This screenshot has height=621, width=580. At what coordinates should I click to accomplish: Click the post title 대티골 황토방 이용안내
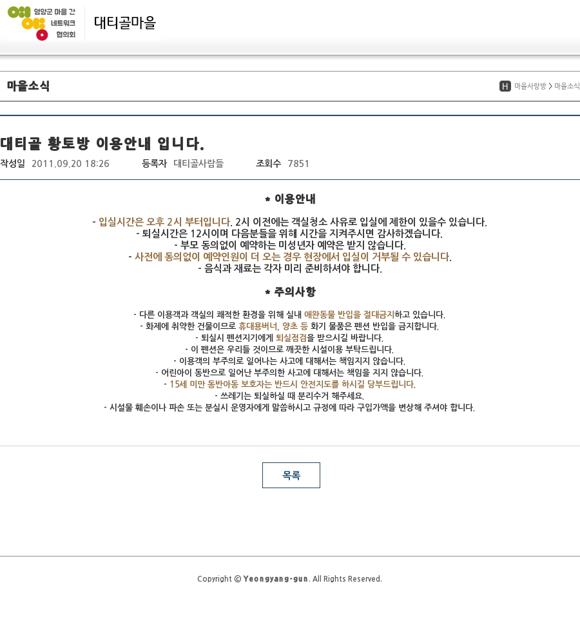(102, 143)
